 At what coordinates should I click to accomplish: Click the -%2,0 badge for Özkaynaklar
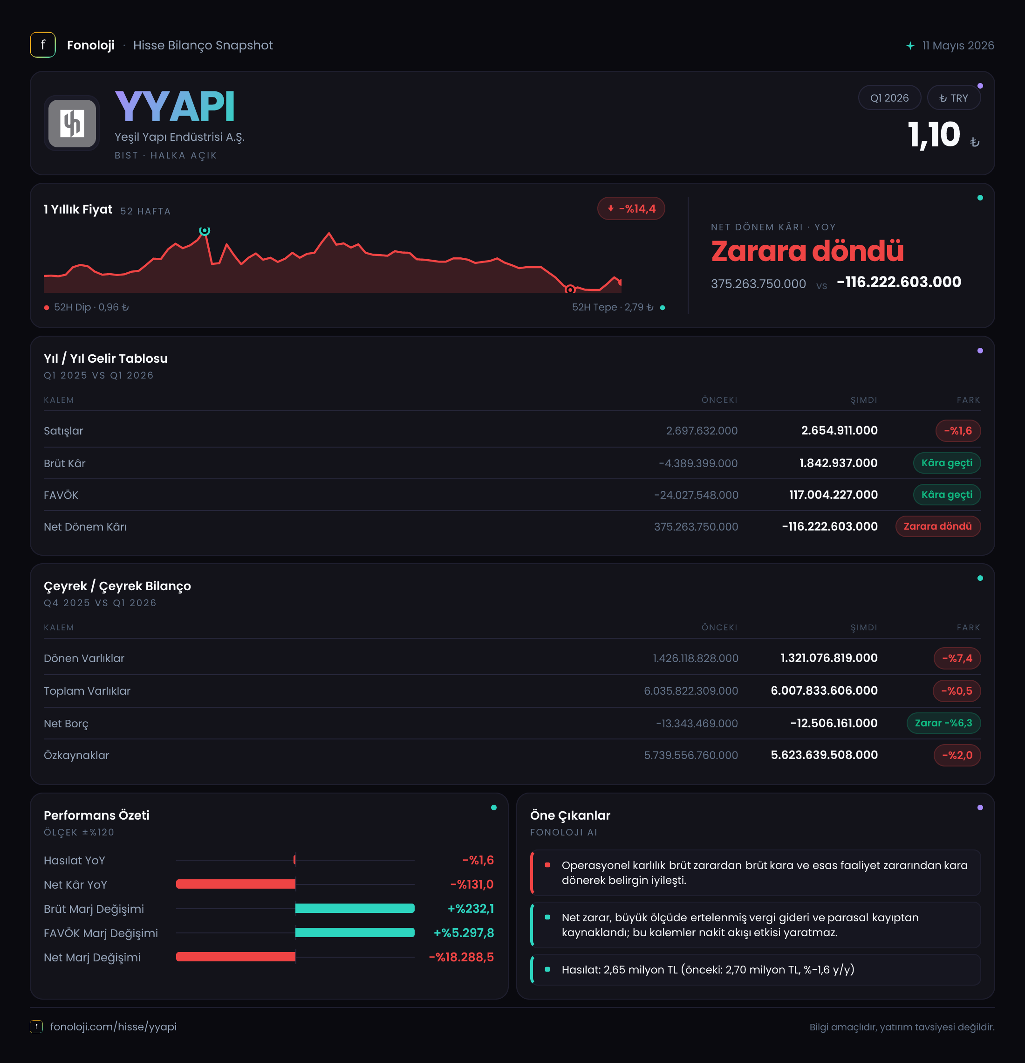coord(957,755)
